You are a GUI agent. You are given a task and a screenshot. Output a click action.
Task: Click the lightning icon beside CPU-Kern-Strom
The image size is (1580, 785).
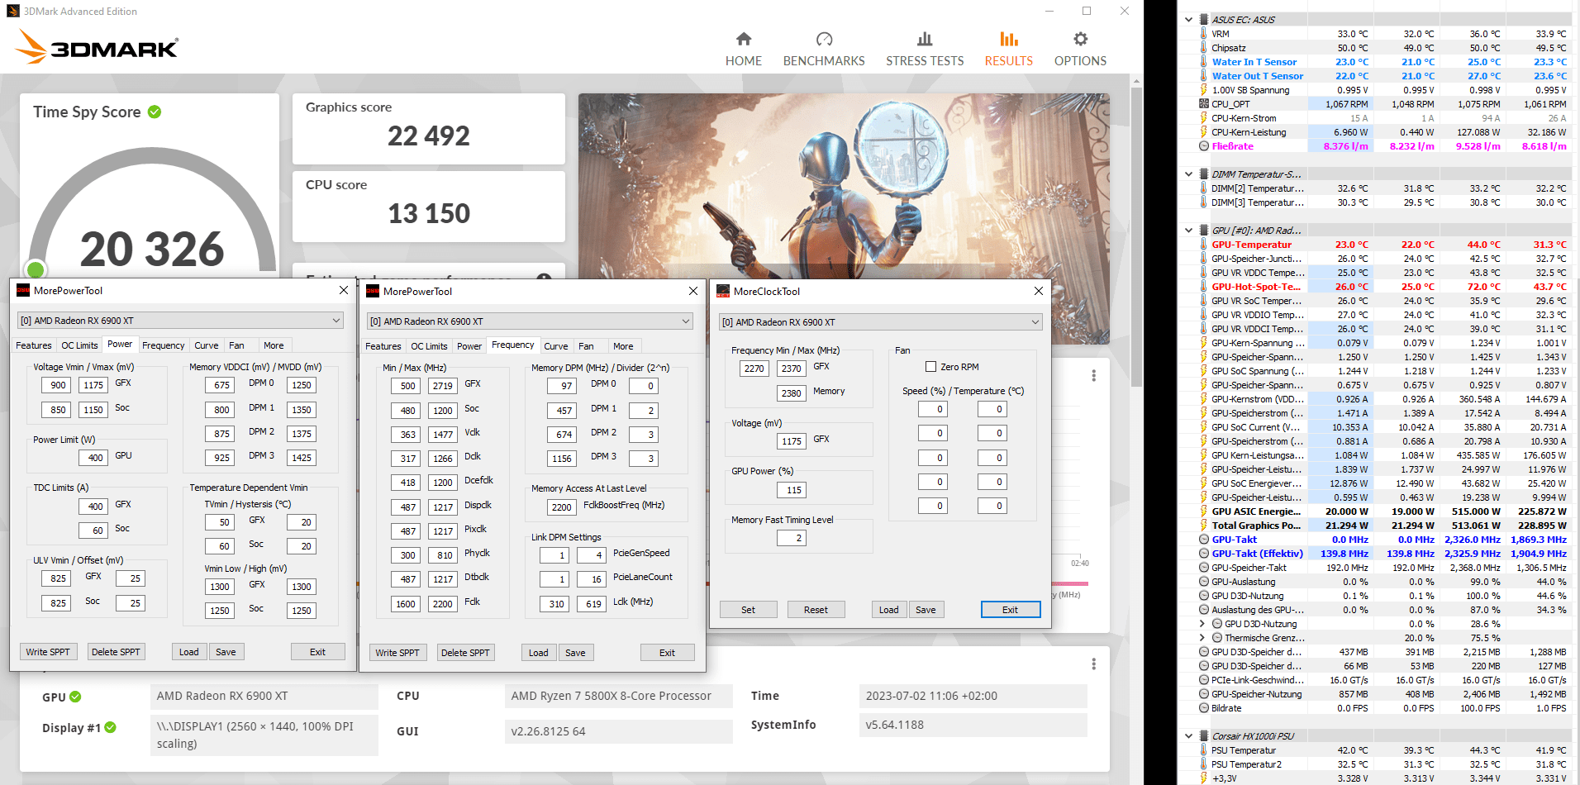1204,118
